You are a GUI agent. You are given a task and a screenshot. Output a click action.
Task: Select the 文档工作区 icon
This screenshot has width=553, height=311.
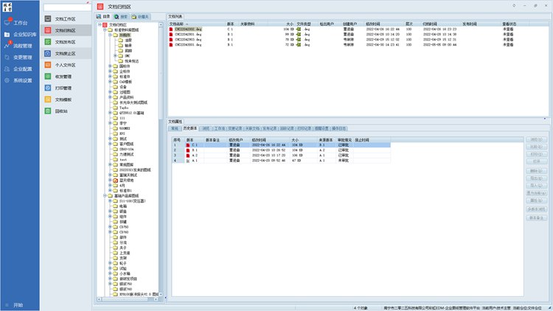[48, 18]
